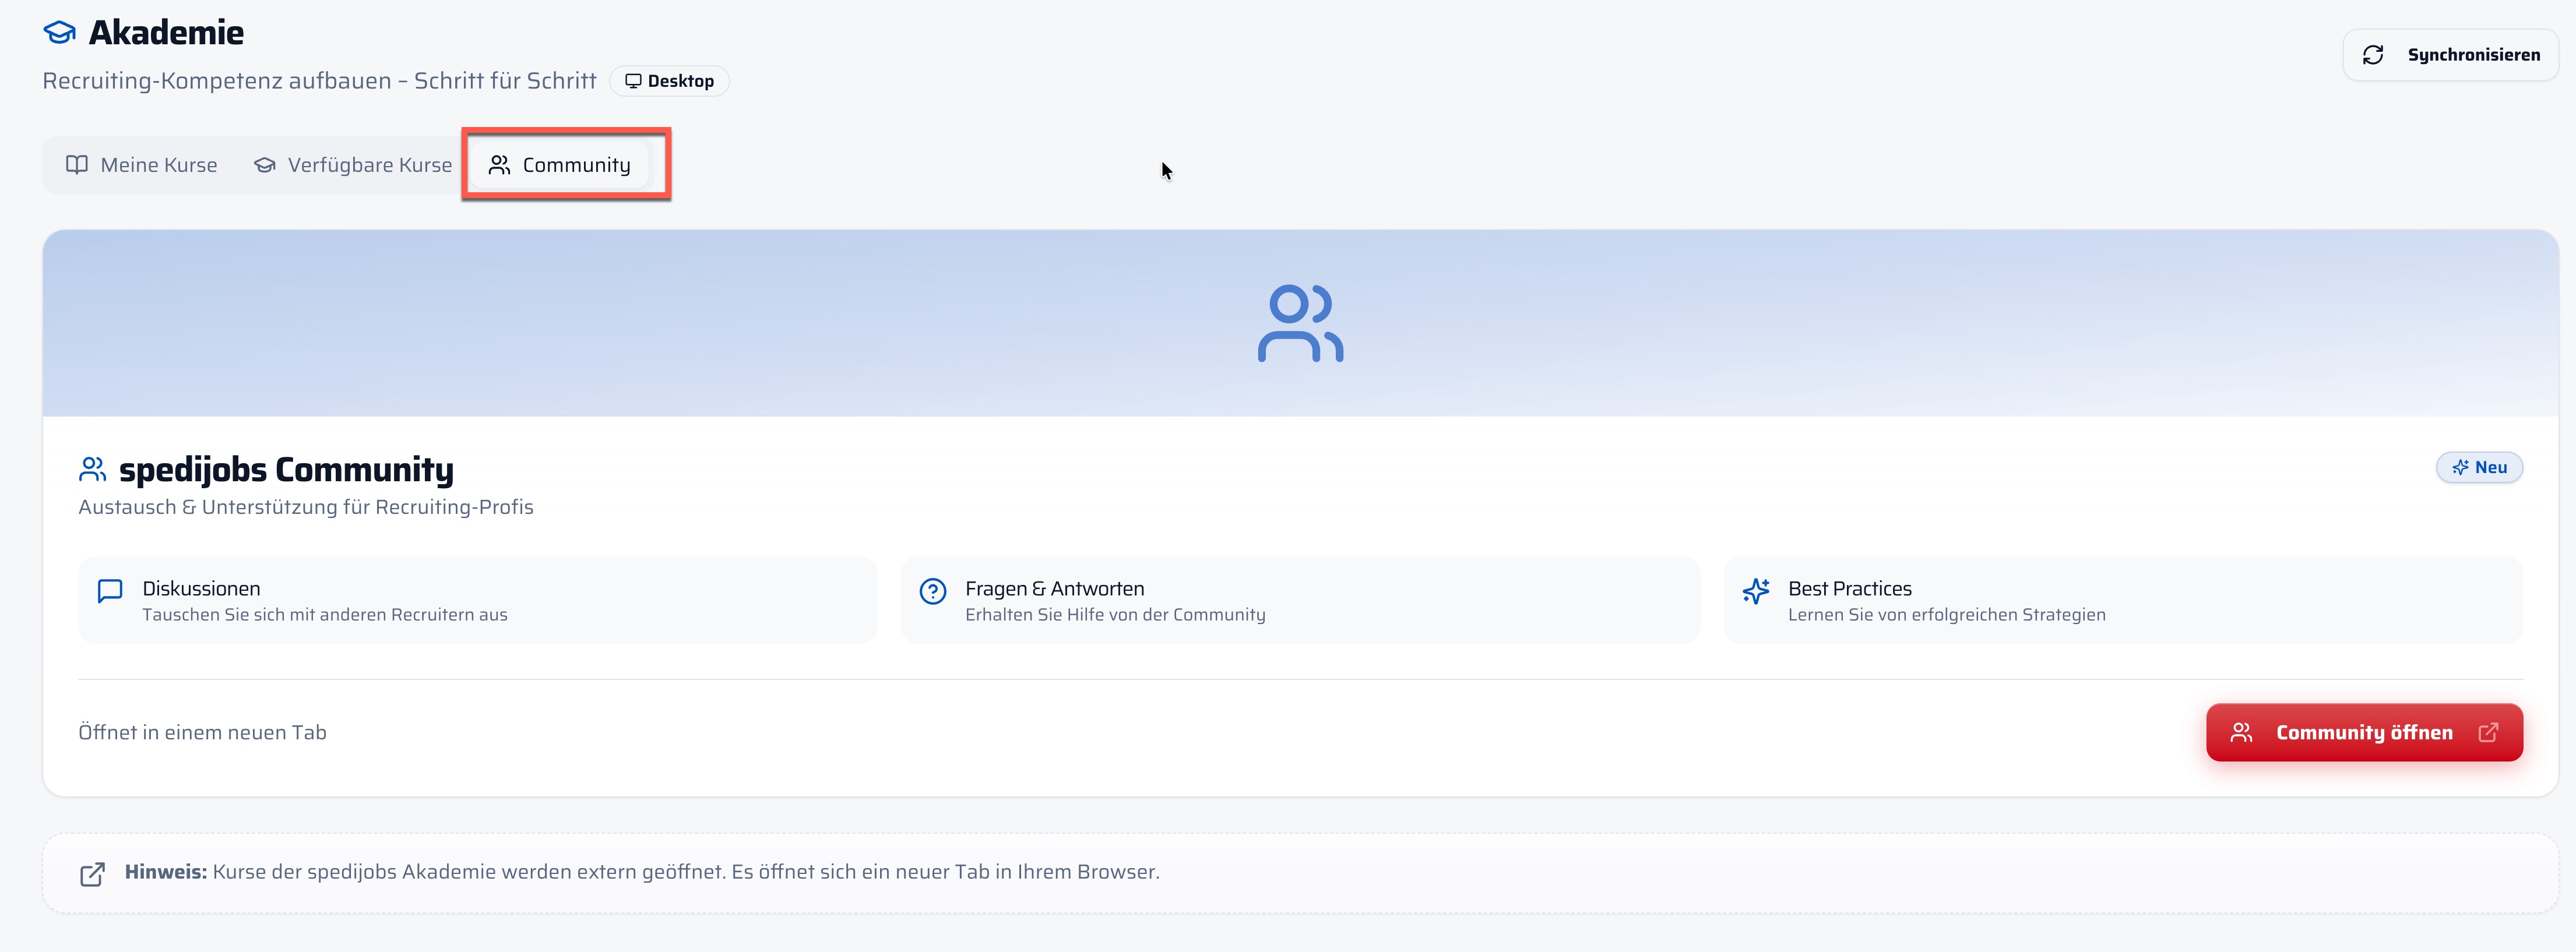The image size is (2576, 952).
Task: Click the question mark icon for Fragen & Antworten
Action: (x=933, y=591)
